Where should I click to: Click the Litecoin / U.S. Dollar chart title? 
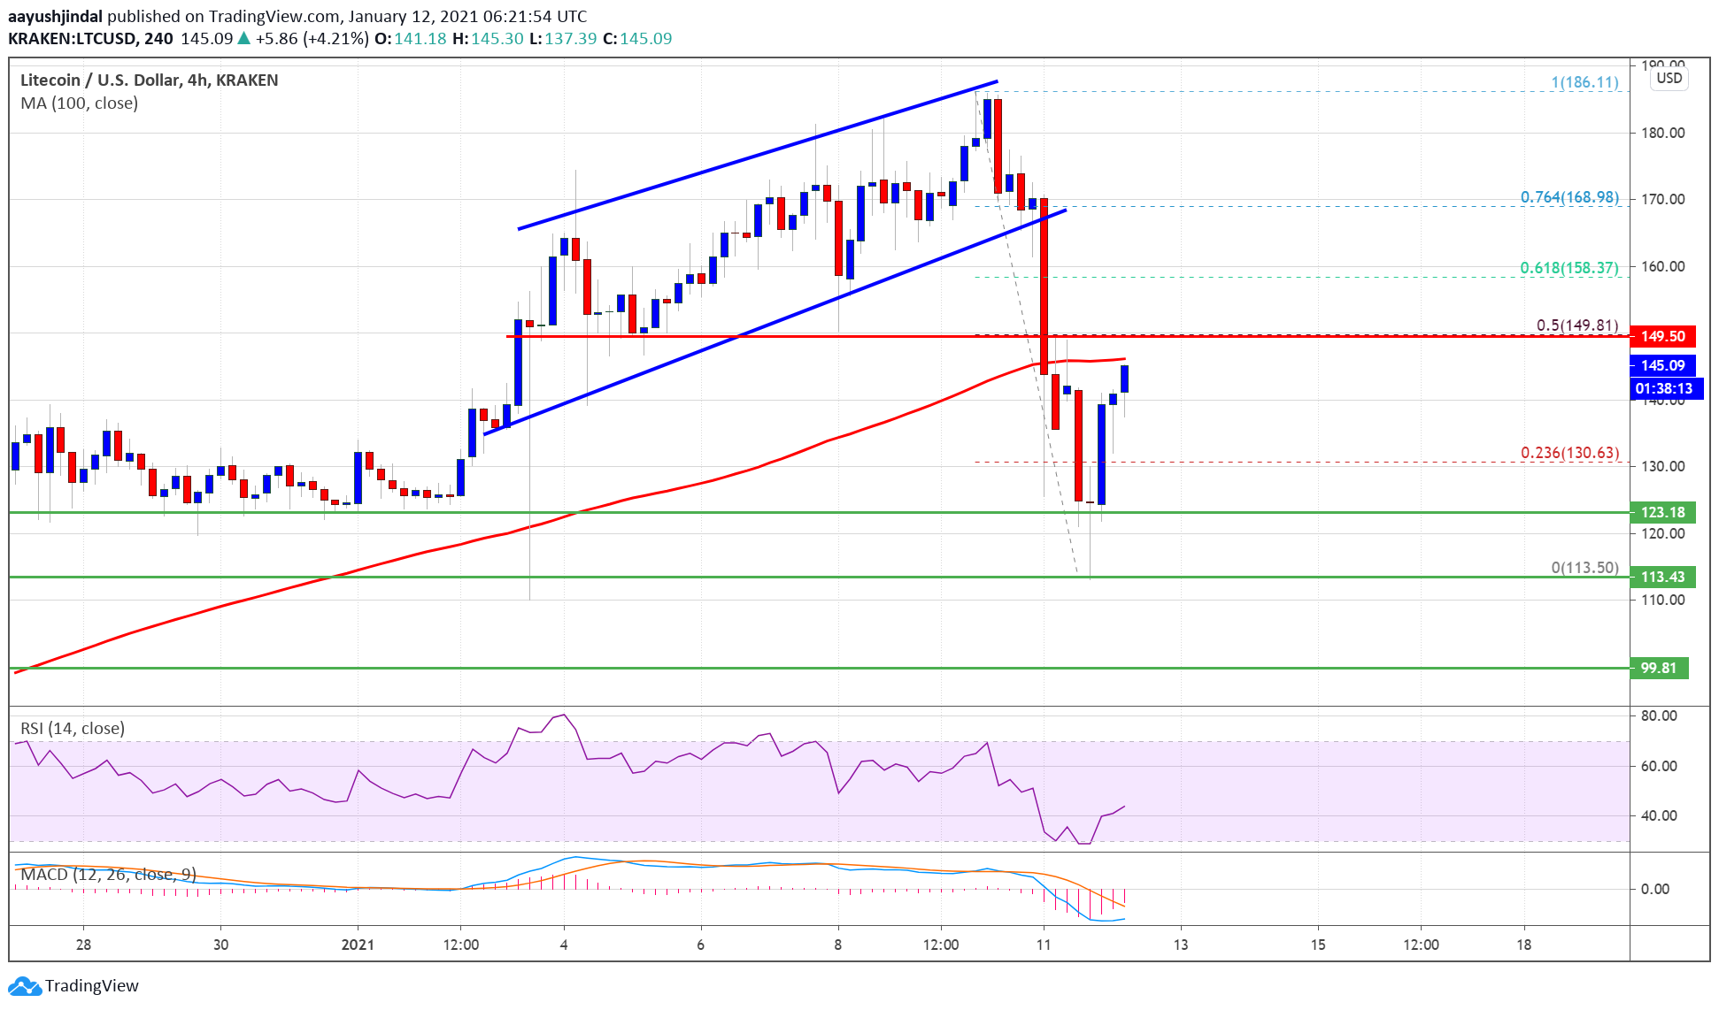point(149,80)
